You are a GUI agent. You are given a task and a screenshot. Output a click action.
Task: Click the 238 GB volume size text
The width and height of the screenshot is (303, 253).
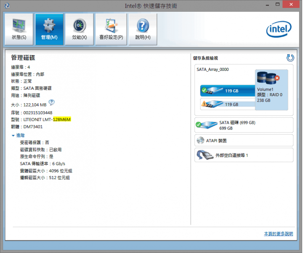tap(263, 100)
